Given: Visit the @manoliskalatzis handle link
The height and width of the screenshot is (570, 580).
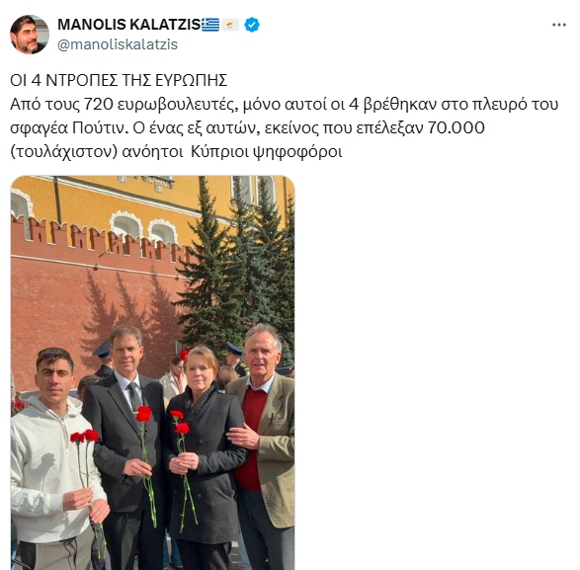Looking at the screenshot, I should point(118,44).
